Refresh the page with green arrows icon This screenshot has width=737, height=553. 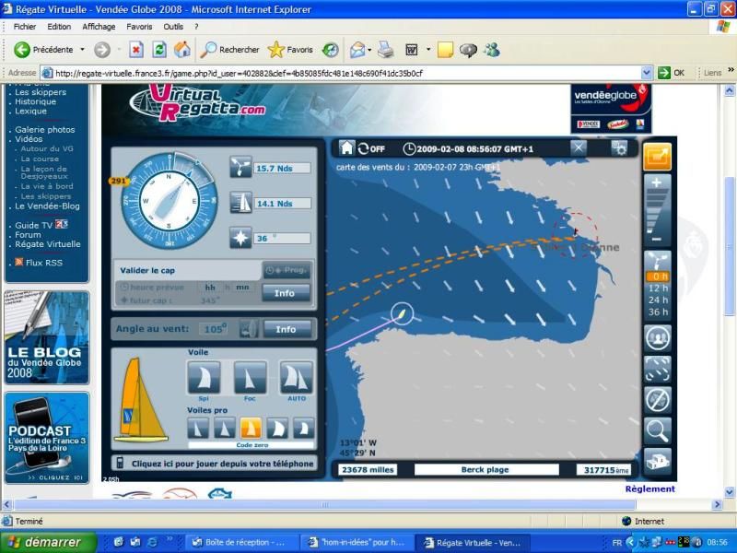159,50
